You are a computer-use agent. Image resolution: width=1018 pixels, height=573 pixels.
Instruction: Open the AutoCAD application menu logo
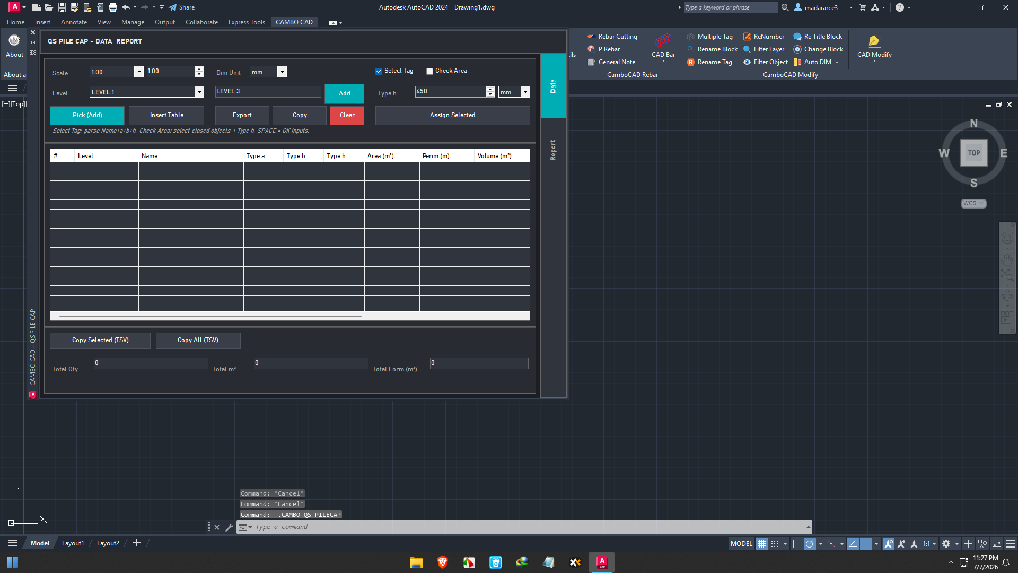pos(14,7)
